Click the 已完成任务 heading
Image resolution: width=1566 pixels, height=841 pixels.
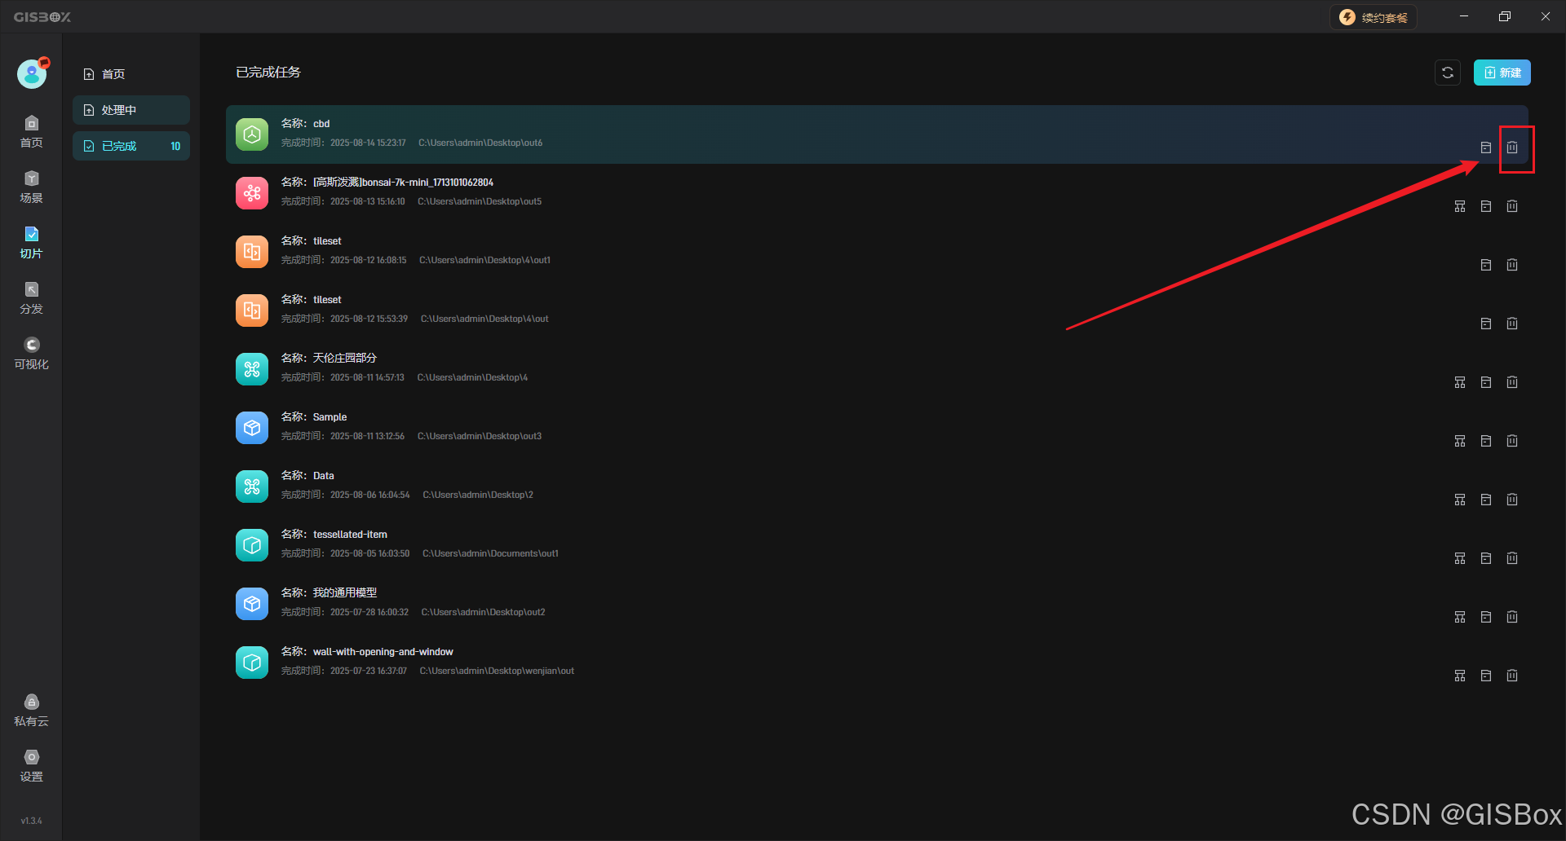coord(268,73)
